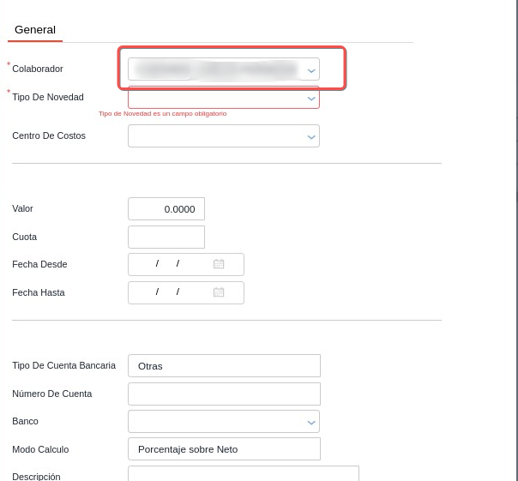The height and width of the screenshot is (481, 518).
Task: Click the Tipo De Novedad input box
Action: click(x=214, y=98)
